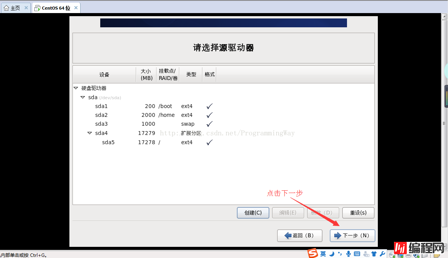Toggle the format checkmark for sda1

tap(209, 106)
